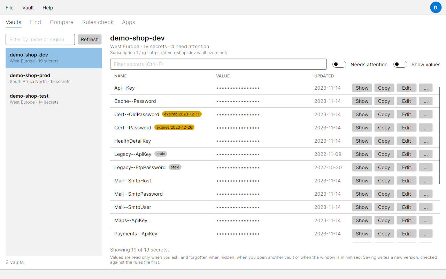Show the Api--Key secret value
This screenshot has height=279, width=446.
[x=362, y=88]
